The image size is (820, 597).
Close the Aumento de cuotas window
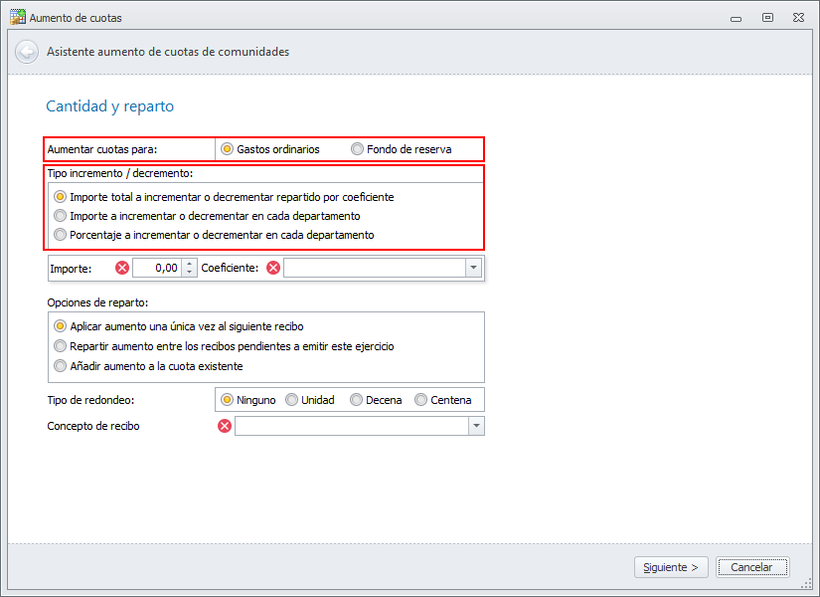798,18
